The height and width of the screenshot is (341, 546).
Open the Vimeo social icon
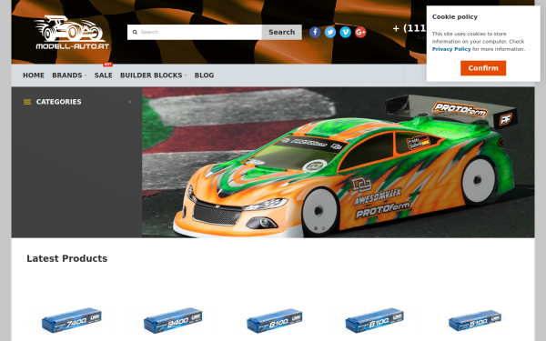click(x=345, y=32)
